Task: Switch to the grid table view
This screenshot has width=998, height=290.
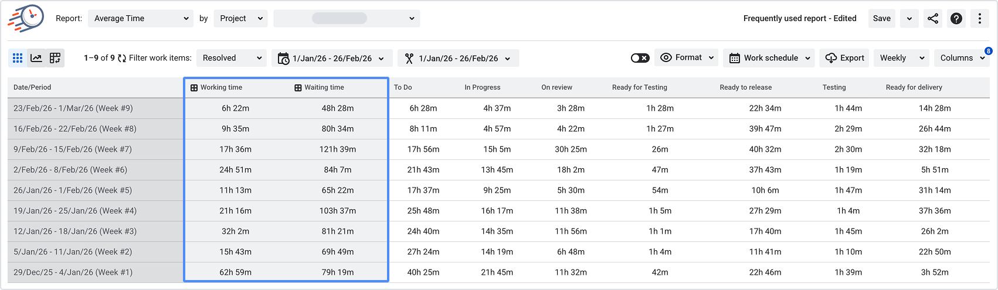Action: 18,58
